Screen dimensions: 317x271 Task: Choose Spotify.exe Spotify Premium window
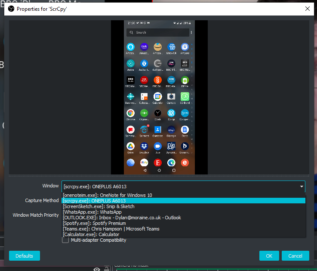tap(183, 223)
